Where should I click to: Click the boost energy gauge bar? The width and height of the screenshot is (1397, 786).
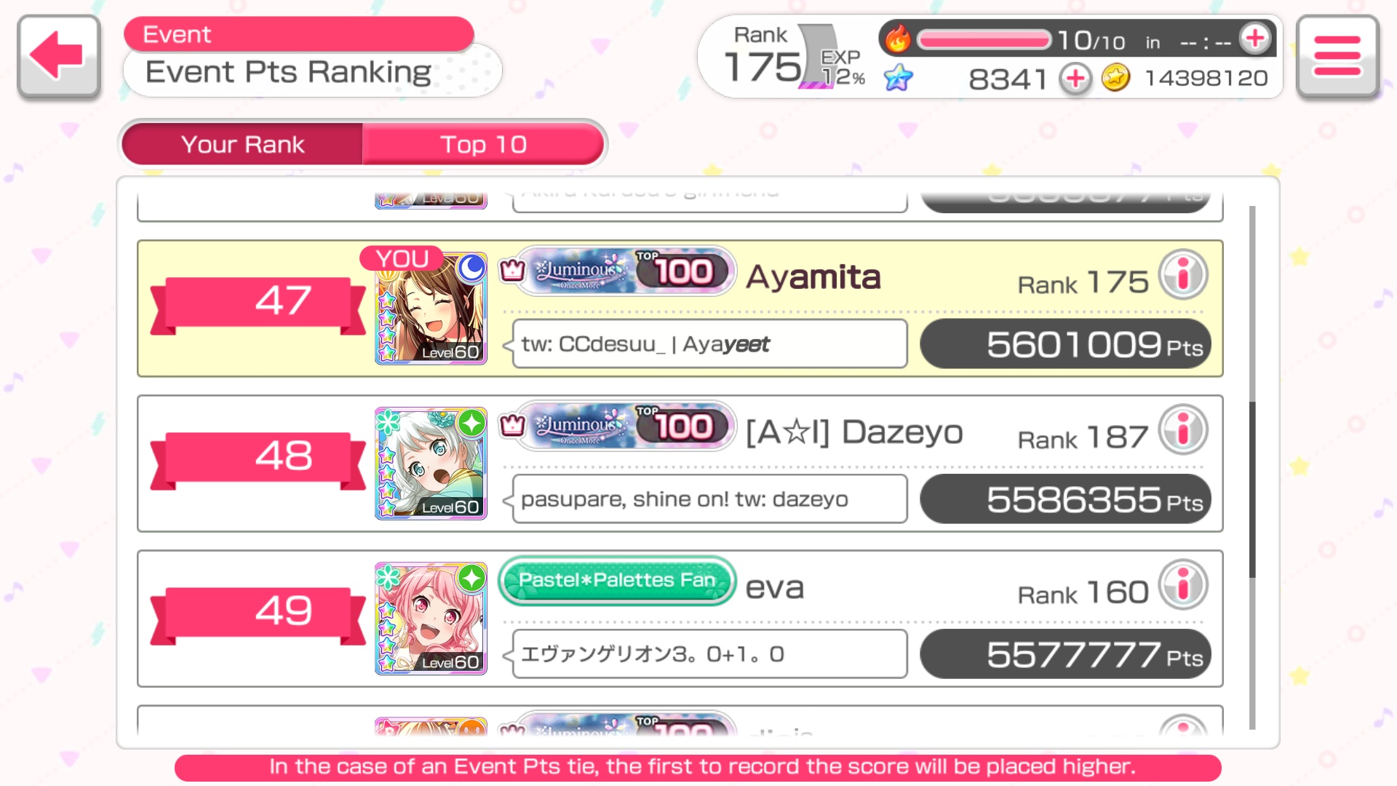point(984,39)
